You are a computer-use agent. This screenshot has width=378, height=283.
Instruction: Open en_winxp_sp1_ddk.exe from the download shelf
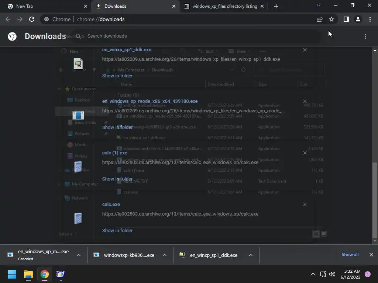pos(209,255)
